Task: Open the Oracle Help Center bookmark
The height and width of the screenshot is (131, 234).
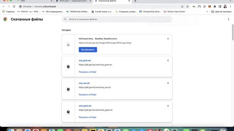Action: point(174,12)
